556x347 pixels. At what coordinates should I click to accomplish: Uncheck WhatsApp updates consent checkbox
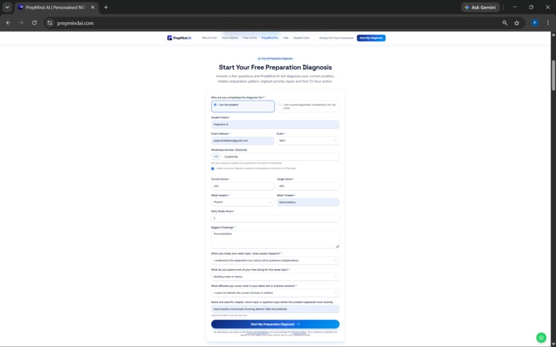tap(212, 169)
